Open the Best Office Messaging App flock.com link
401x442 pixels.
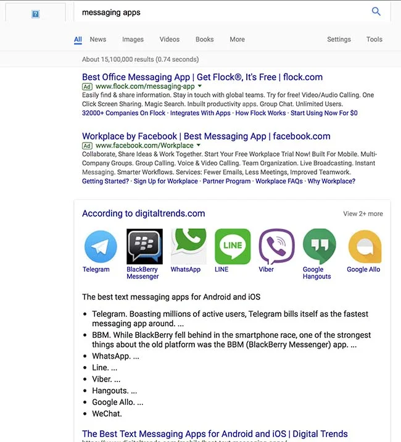pyautogui.click(x=202, y=77)
